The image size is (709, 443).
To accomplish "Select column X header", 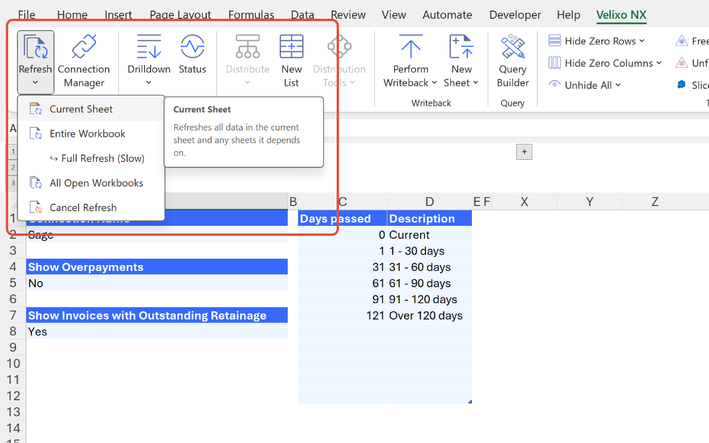I will pyautogui.click(x=525, y=202).
